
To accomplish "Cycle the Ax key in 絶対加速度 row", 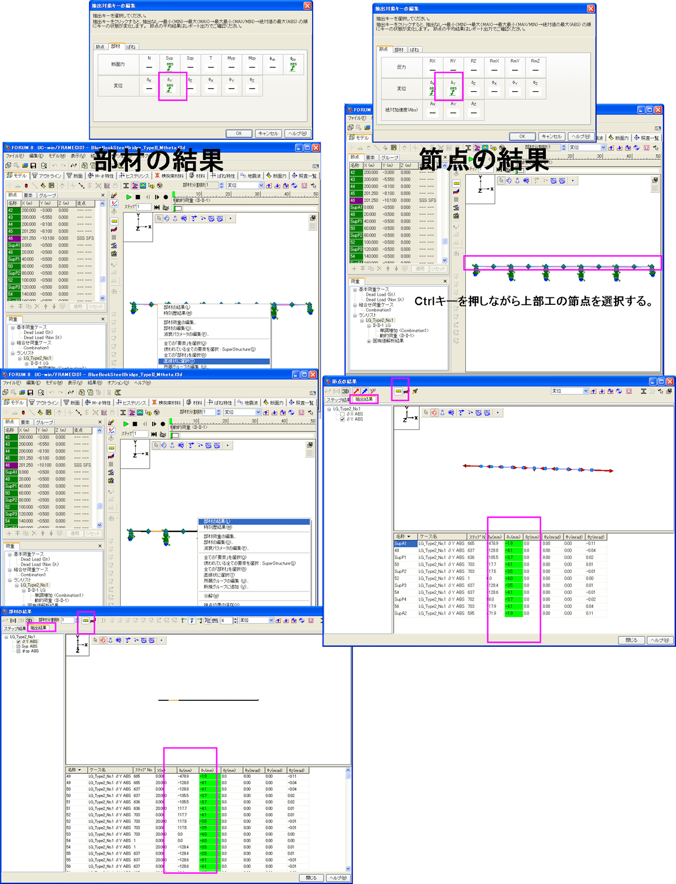I will click(x=433, y=113).
